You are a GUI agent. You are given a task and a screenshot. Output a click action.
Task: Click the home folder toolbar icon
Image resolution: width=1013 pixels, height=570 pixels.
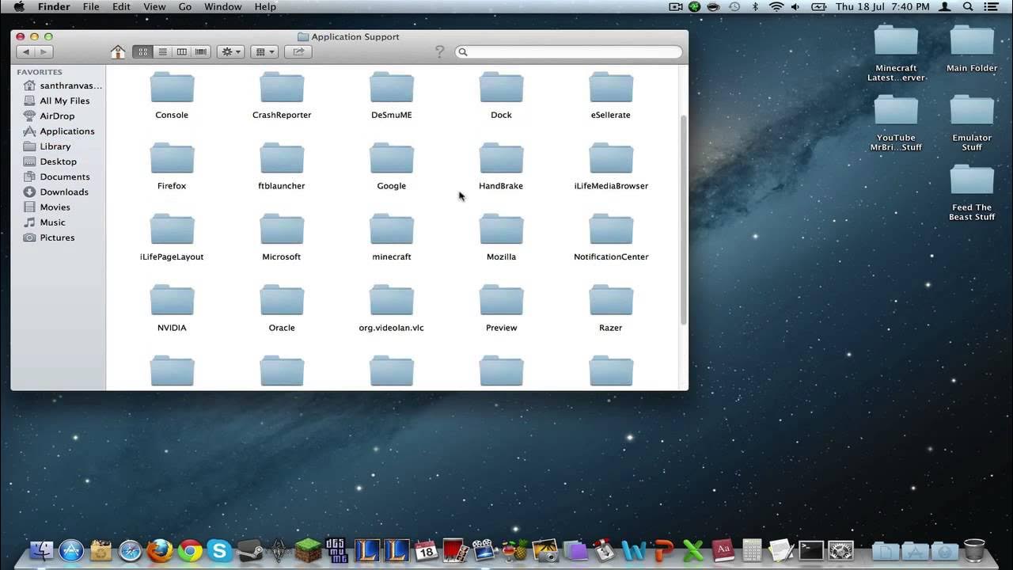tap(118, 52)
